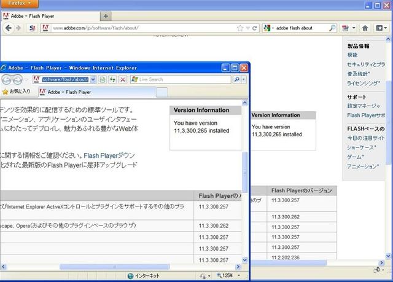393x282 pixels.
Task: Open IE recent pages dropdown next to forward button
Action: point(26,80)
